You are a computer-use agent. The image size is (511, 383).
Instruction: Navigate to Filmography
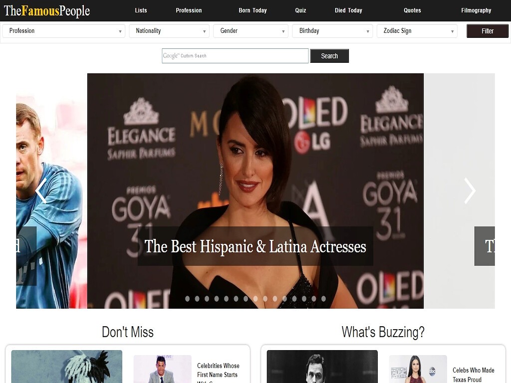tap(476, 10)
